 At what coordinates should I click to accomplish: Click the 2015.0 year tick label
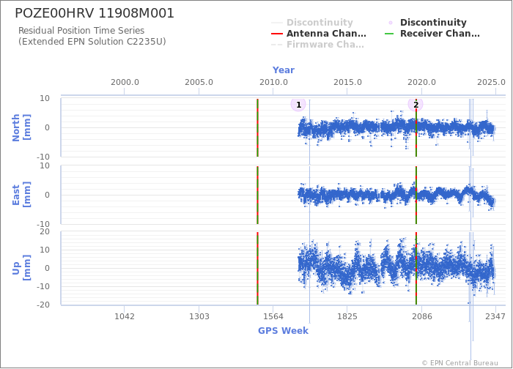tap(347, 82)
